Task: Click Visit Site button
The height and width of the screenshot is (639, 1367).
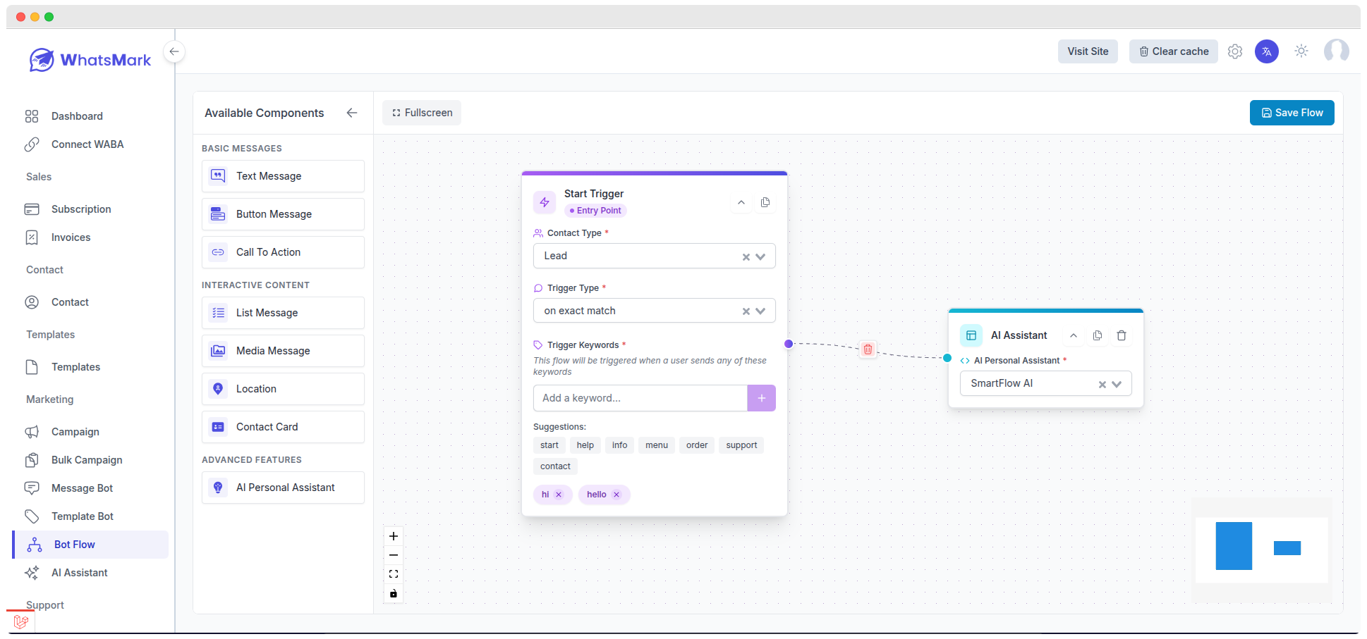Action: pos(1088,51)
